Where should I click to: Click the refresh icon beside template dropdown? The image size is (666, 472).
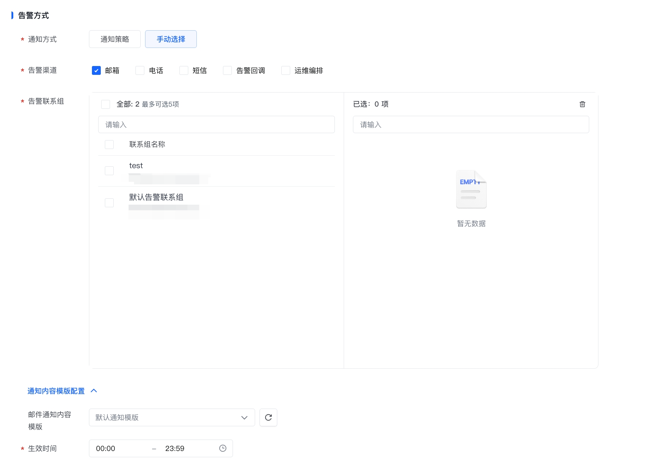pyautogui.click(x=268, y=417)
